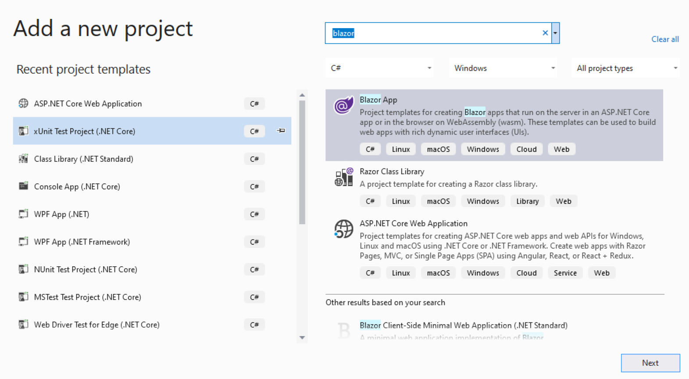Select Console App (.NET Core) template
Screen dimensions: 689x379
click(152, 186)
